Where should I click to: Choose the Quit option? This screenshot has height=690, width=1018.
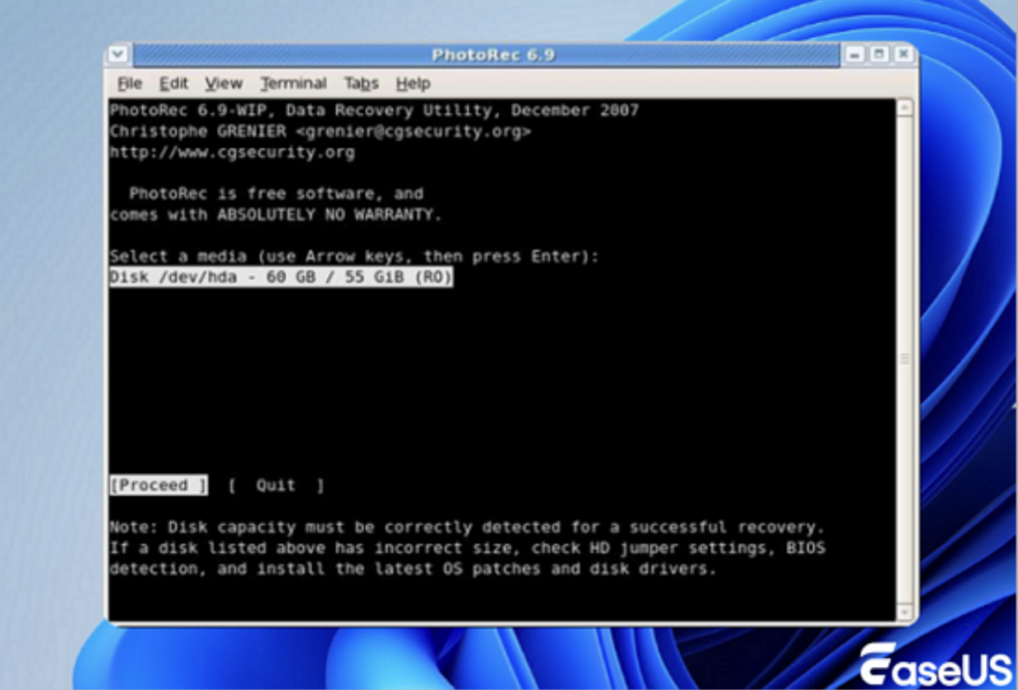click(275, 485)
